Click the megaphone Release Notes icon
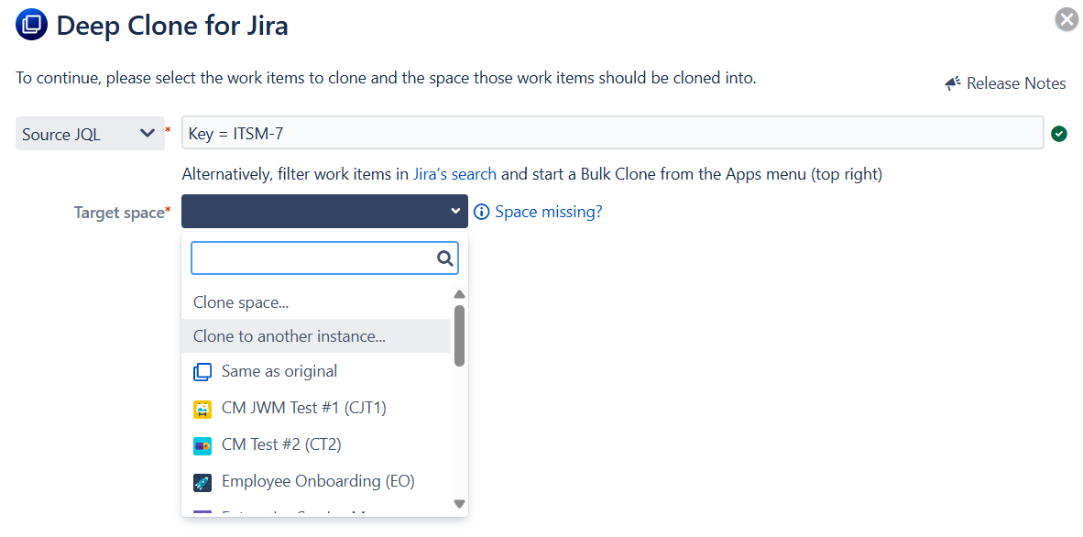Viewport: 1083px width, 537px height. coord(953,83)
